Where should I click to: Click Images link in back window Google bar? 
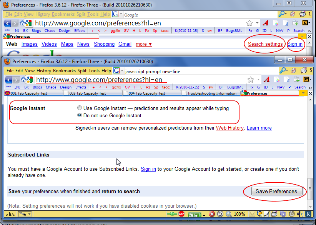(30, 44)
